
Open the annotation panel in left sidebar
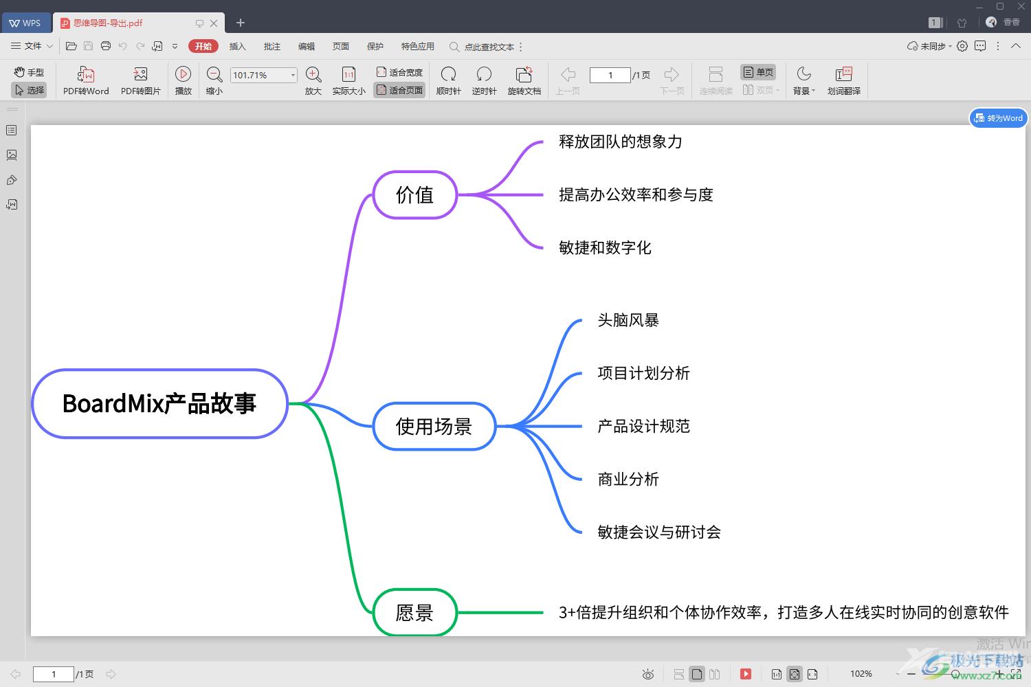coord(12,205)
